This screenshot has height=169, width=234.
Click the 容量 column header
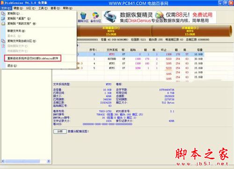pyautogui.click(x=200, y=50)
